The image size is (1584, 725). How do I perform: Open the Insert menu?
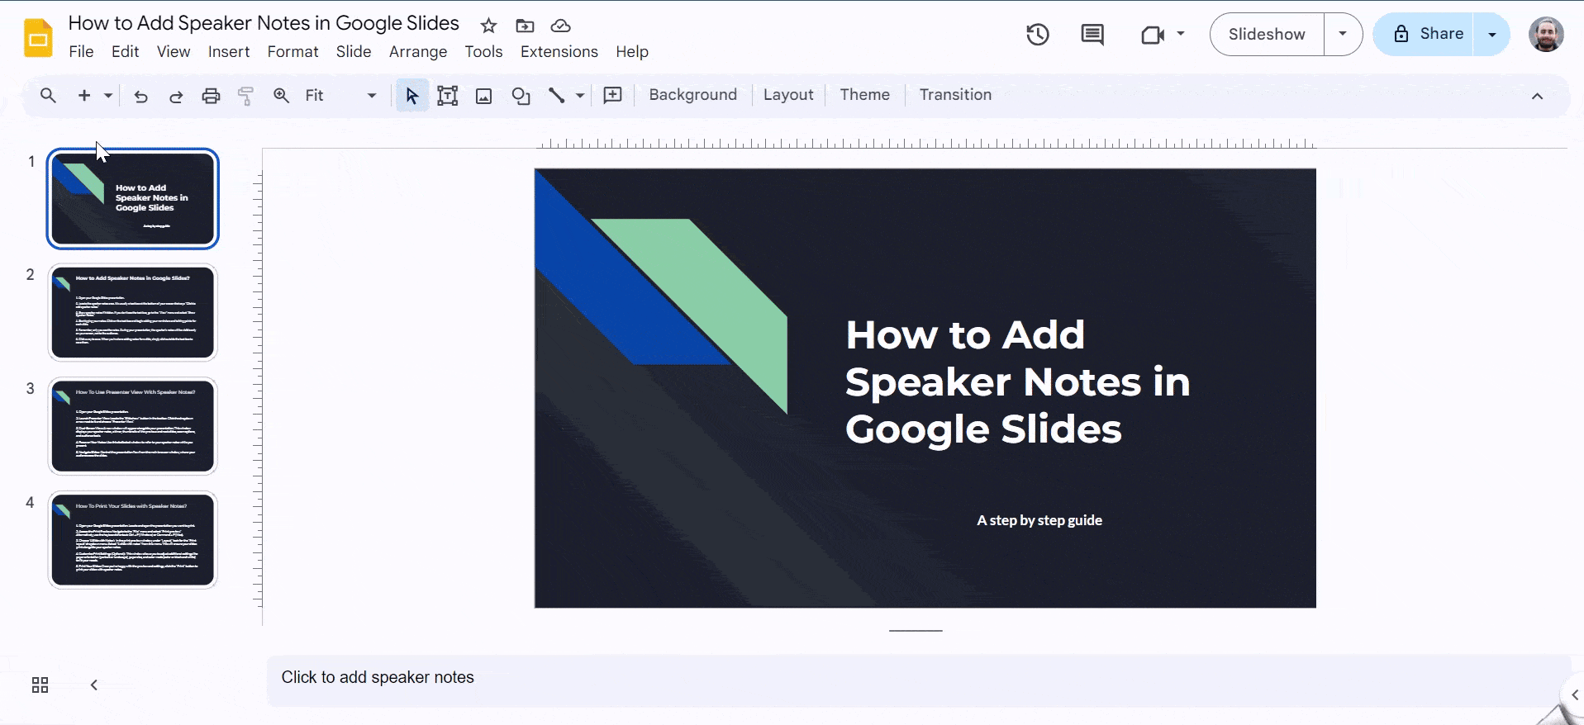click(228, 51)
